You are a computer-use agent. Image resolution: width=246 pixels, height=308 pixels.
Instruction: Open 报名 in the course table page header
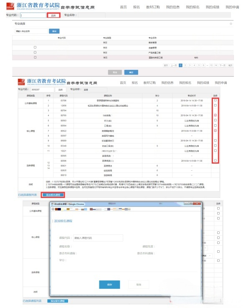[x=134, y=83]
